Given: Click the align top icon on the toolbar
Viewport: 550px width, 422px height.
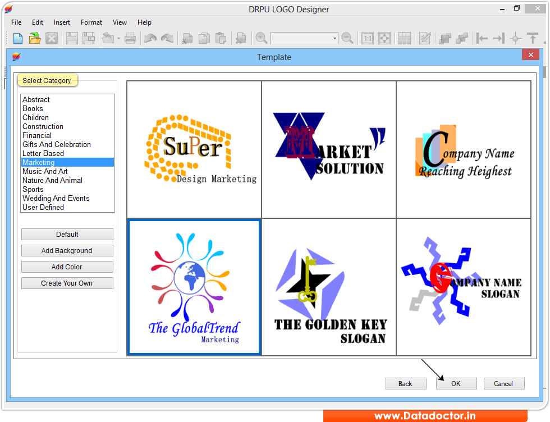Looking at the screenshot, I should [x=533, y=38].
